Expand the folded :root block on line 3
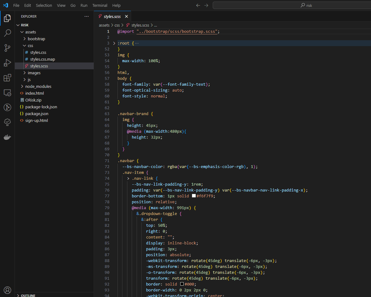Image resolution: width=371 pixels, height=297 pixels. [114, 43]
